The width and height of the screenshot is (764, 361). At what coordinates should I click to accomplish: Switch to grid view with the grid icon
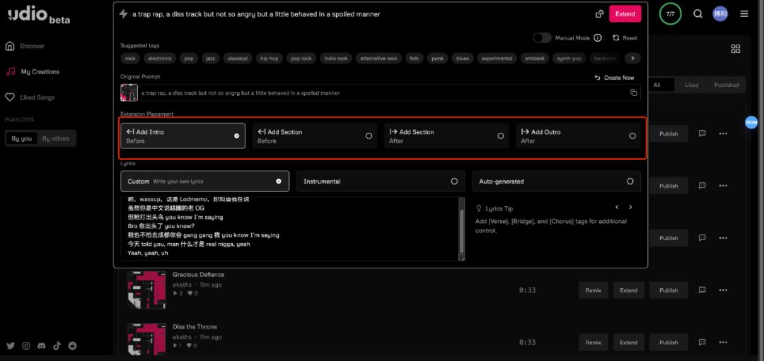coord(735,49)
